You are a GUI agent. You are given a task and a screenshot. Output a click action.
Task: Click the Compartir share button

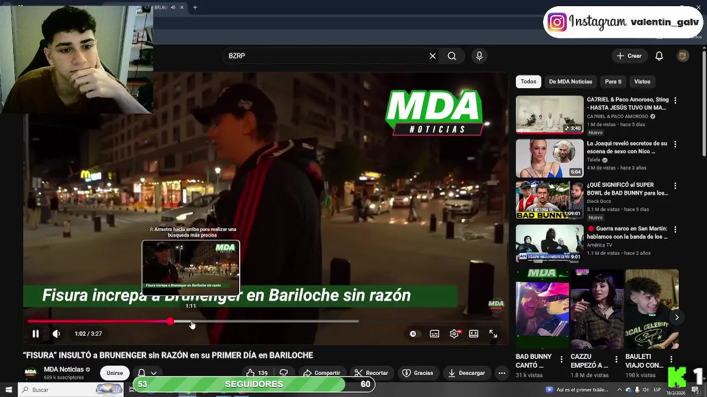(x=321, y=373)
